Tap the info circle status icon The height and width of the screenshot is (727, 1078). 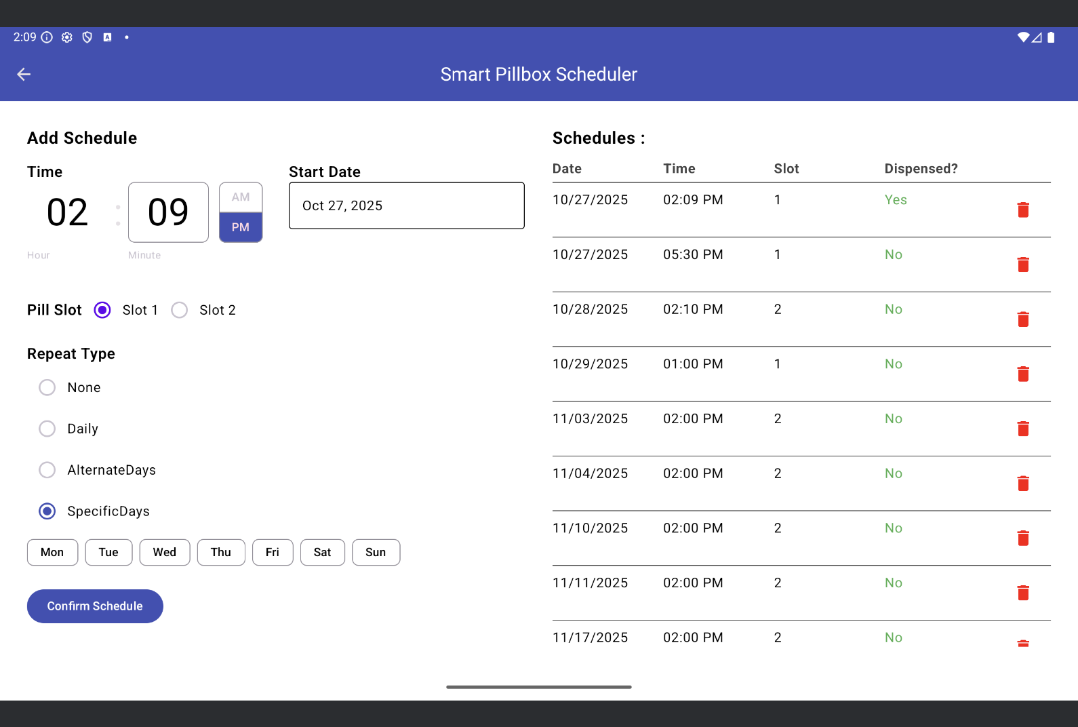tap(47, 37)
